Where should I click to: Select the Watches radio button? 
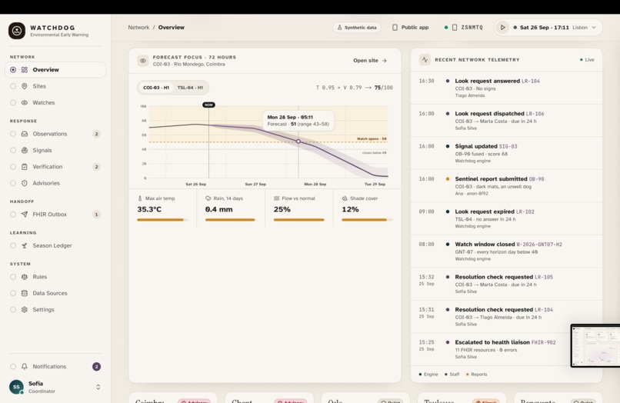13,102
